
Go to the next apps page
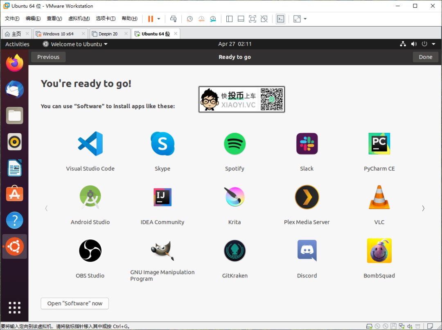pos(423,208)
